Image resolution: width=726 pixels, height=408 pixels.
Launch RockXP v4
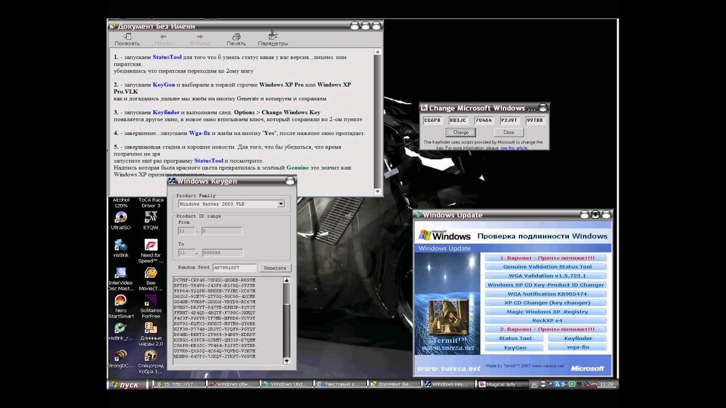click(x=547, y=321)
